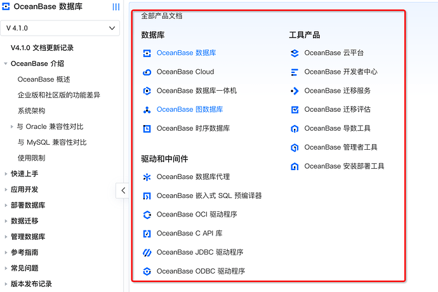Expand the 版本发布记录 section arrow
438x292 pixels.
pos(6,284)
